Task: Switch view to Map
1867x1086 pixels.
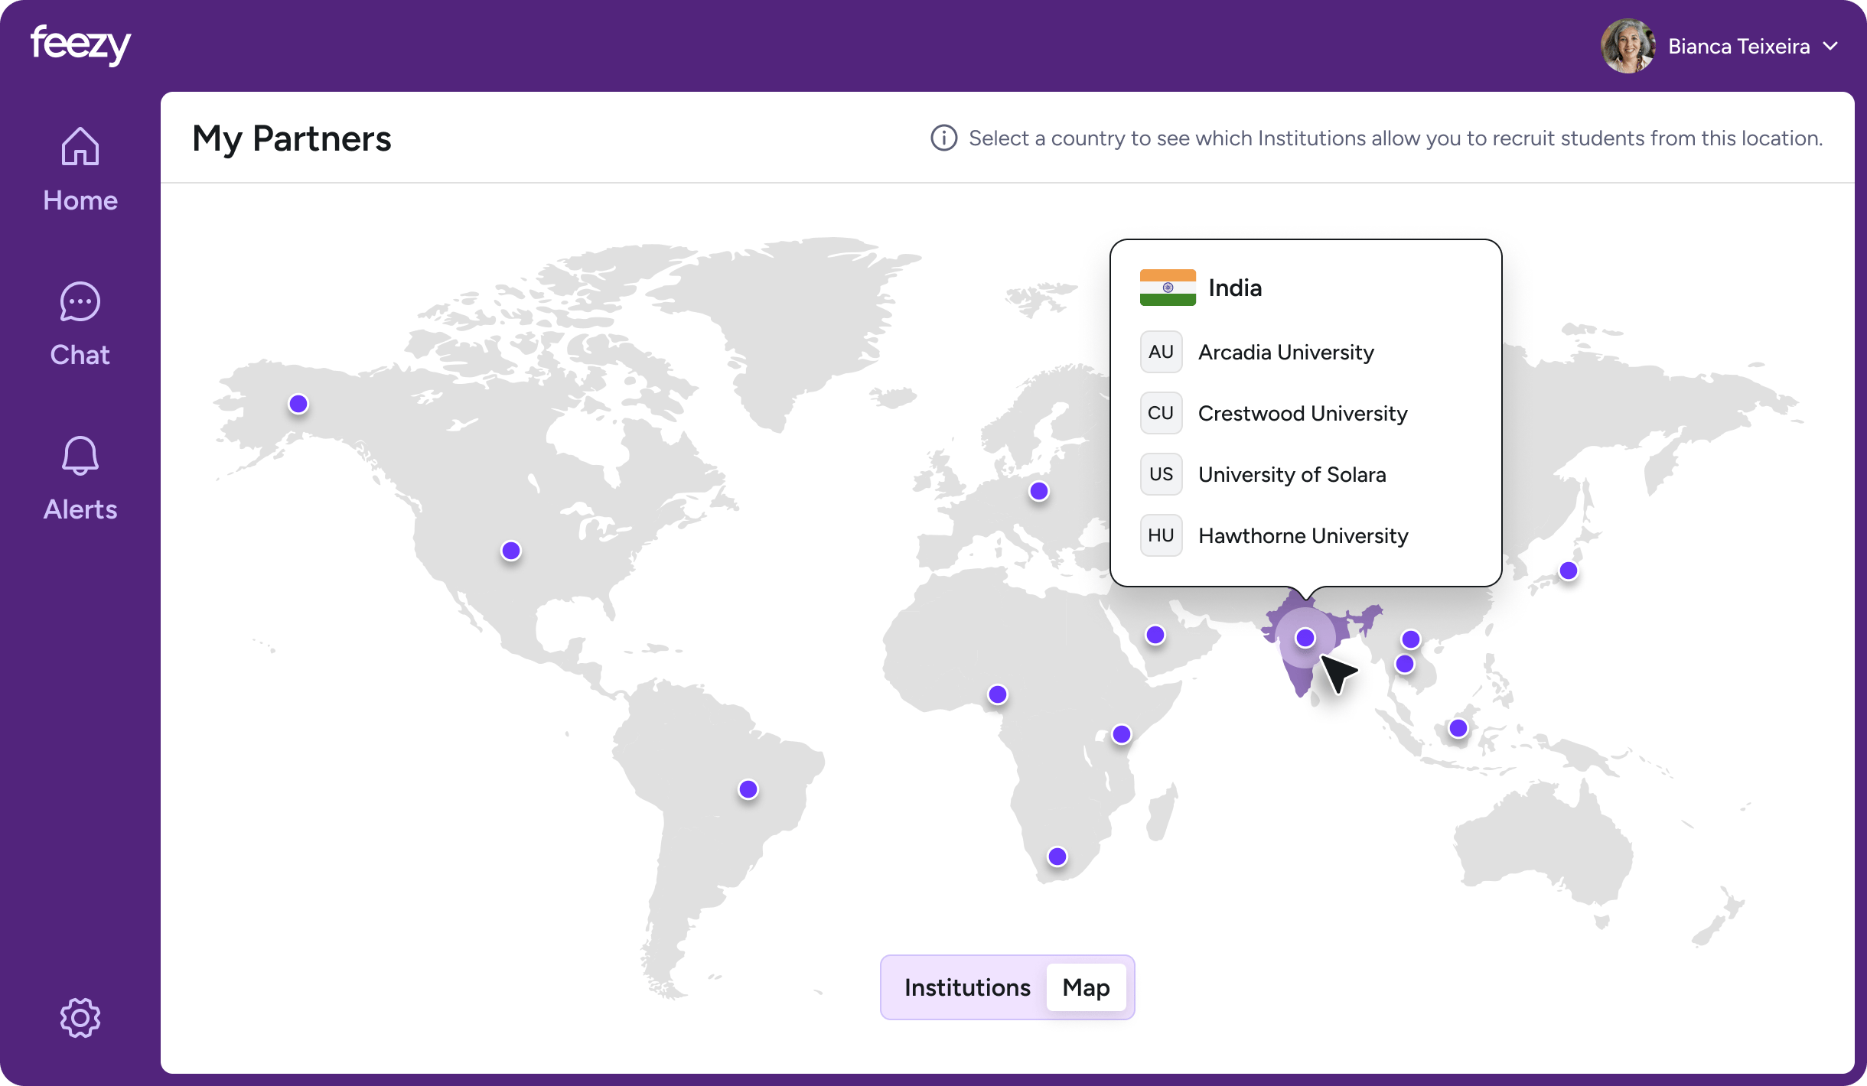Action: (x=1086, y=987)
